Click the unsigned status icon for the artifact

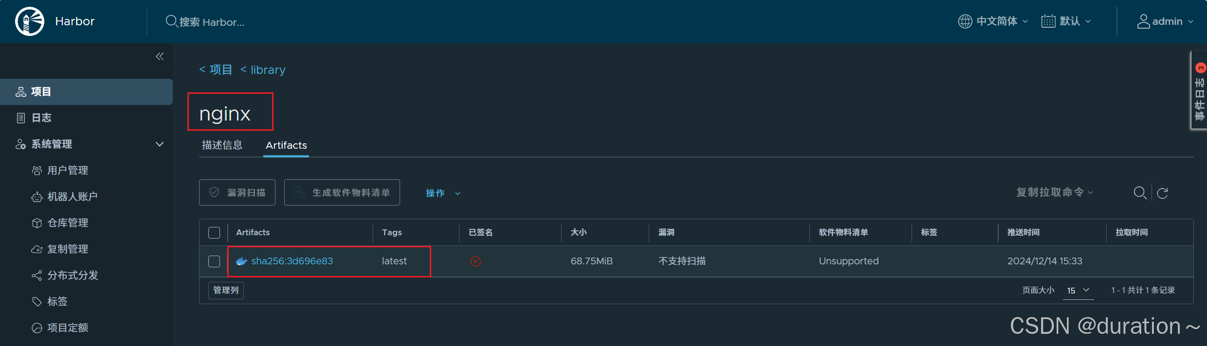(475, 261)
